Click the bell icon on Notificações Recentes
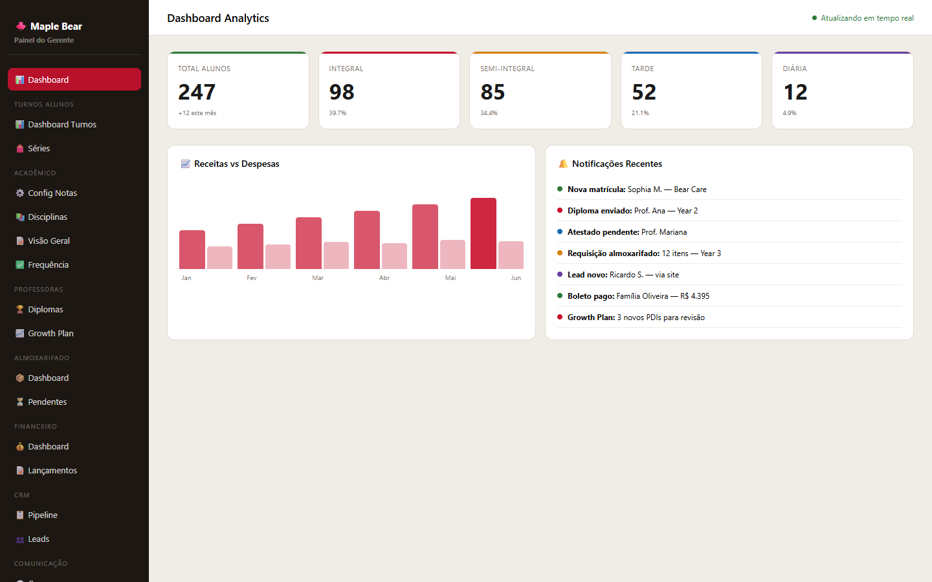The width and height of the screenshot is (932, 582). [563, 164]
